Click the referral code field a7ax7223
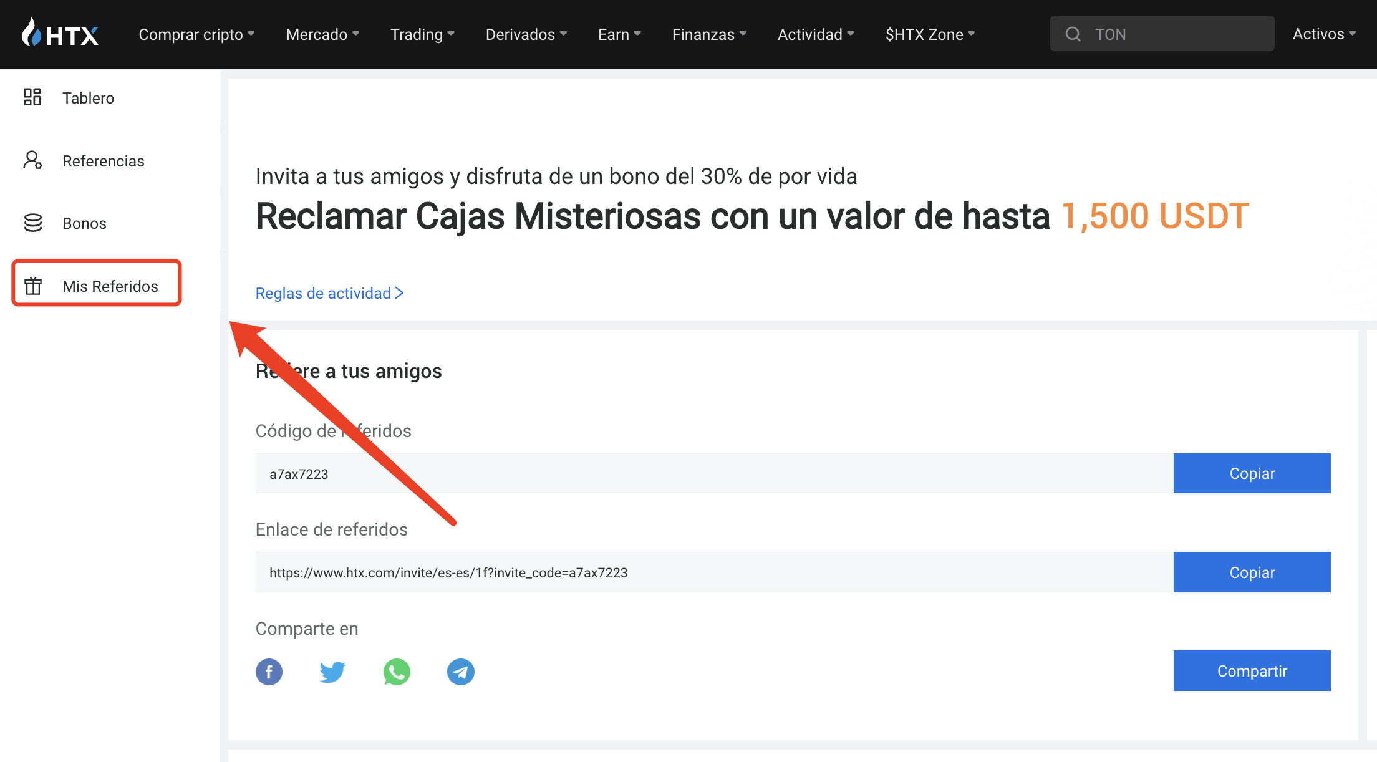 click(714, 473)
